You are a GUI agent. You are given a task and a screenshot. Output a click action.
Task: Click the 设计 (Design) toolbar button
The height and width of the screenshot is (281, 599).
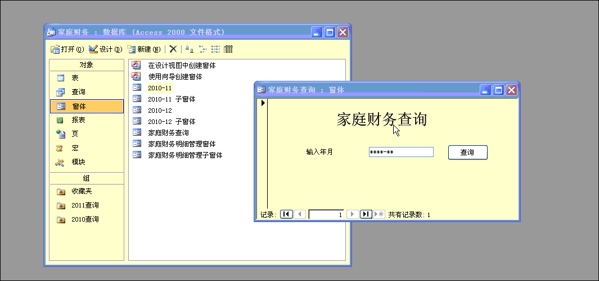click(x=105, y=49)
